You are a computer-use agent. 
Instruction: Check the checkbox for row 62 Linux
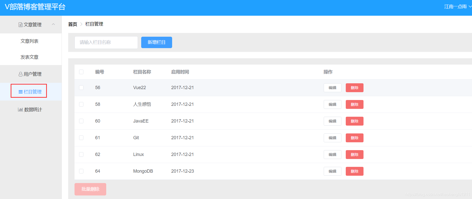pos(81,154)
